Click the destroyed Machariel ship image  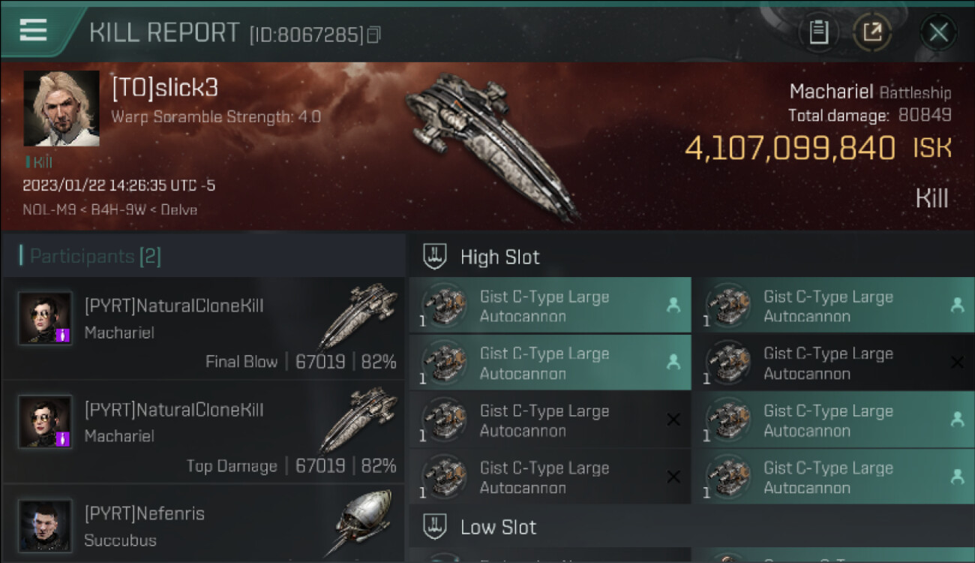(492, 143)
